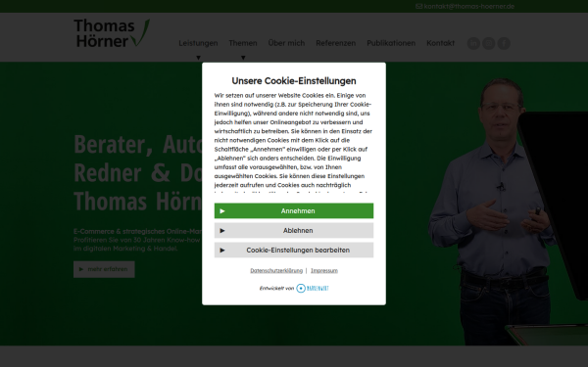
Task: Open the Leistungen menu
Action: click(x=198, y=43)
